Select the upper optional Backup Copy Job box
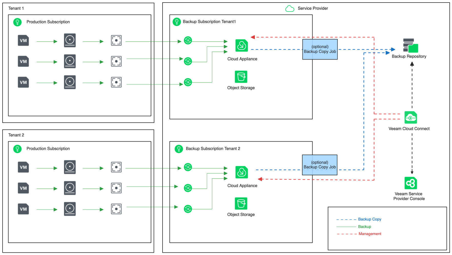 [x=320, y=49]
